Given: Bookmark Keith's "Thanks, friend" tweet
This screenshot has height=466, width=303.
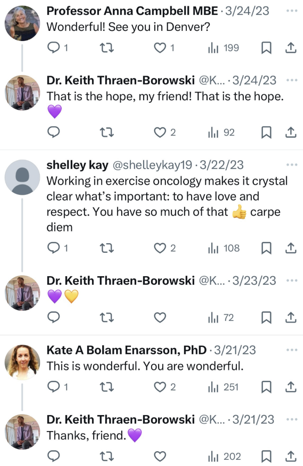Looking at the screenshot, I should (x=266, y=456).
